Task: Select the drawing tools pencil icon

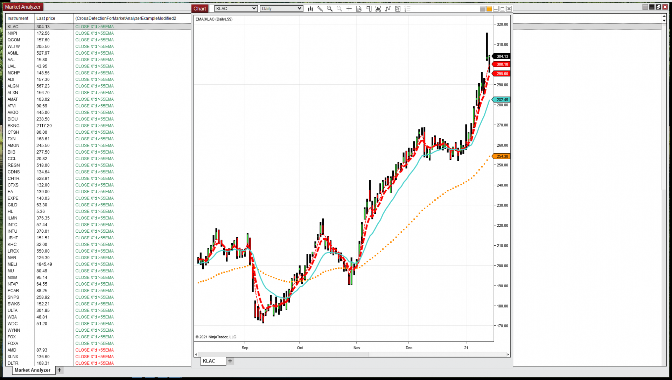Action: coord(320,9)
